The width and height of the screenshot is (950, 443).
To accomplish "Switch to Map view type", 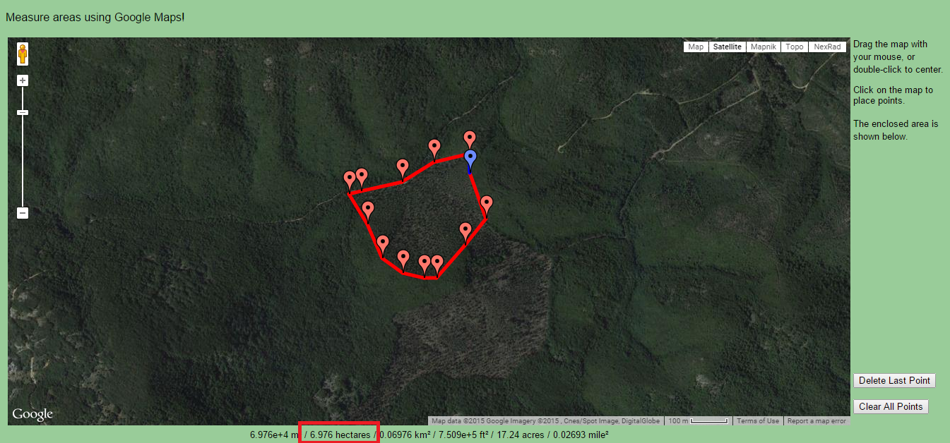I will [696, 47].
